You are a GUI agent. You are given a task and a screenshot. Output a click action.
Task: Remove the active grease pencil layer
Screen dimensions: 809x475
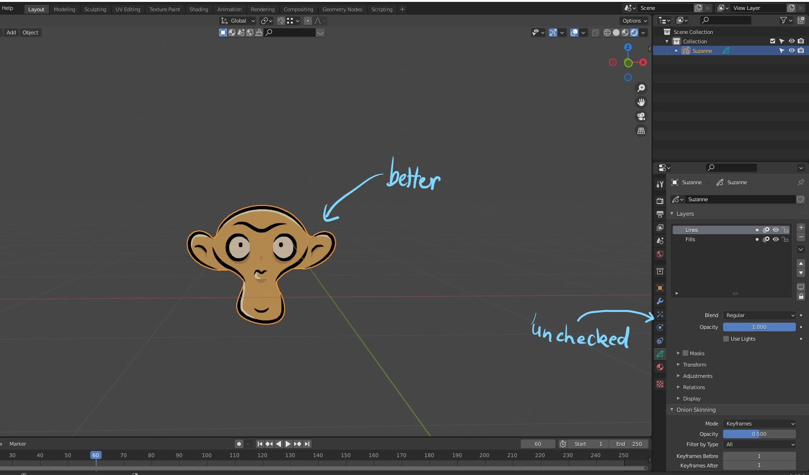801,237
